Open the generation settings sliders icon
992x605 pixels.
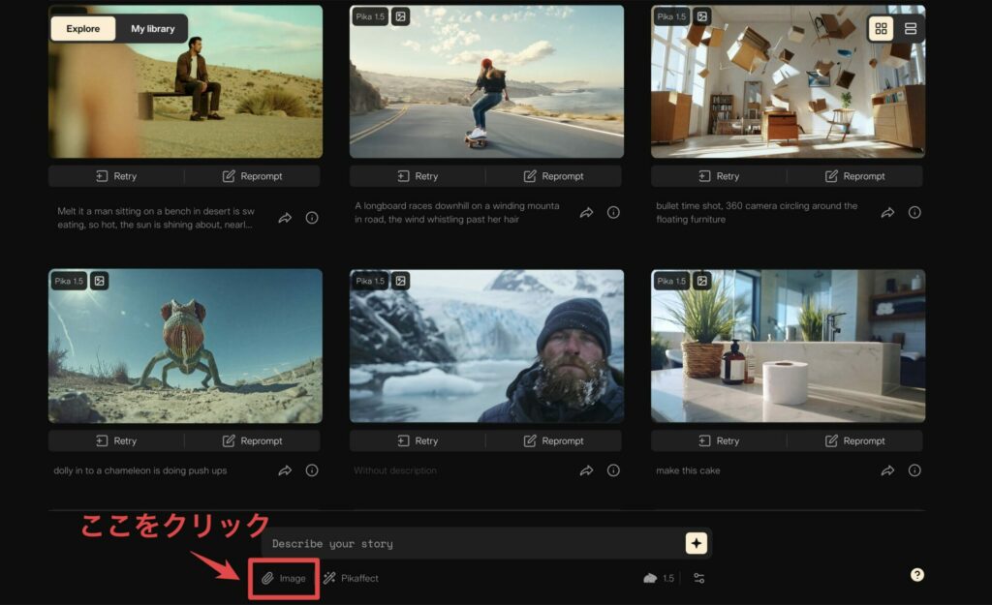point(699,578)
